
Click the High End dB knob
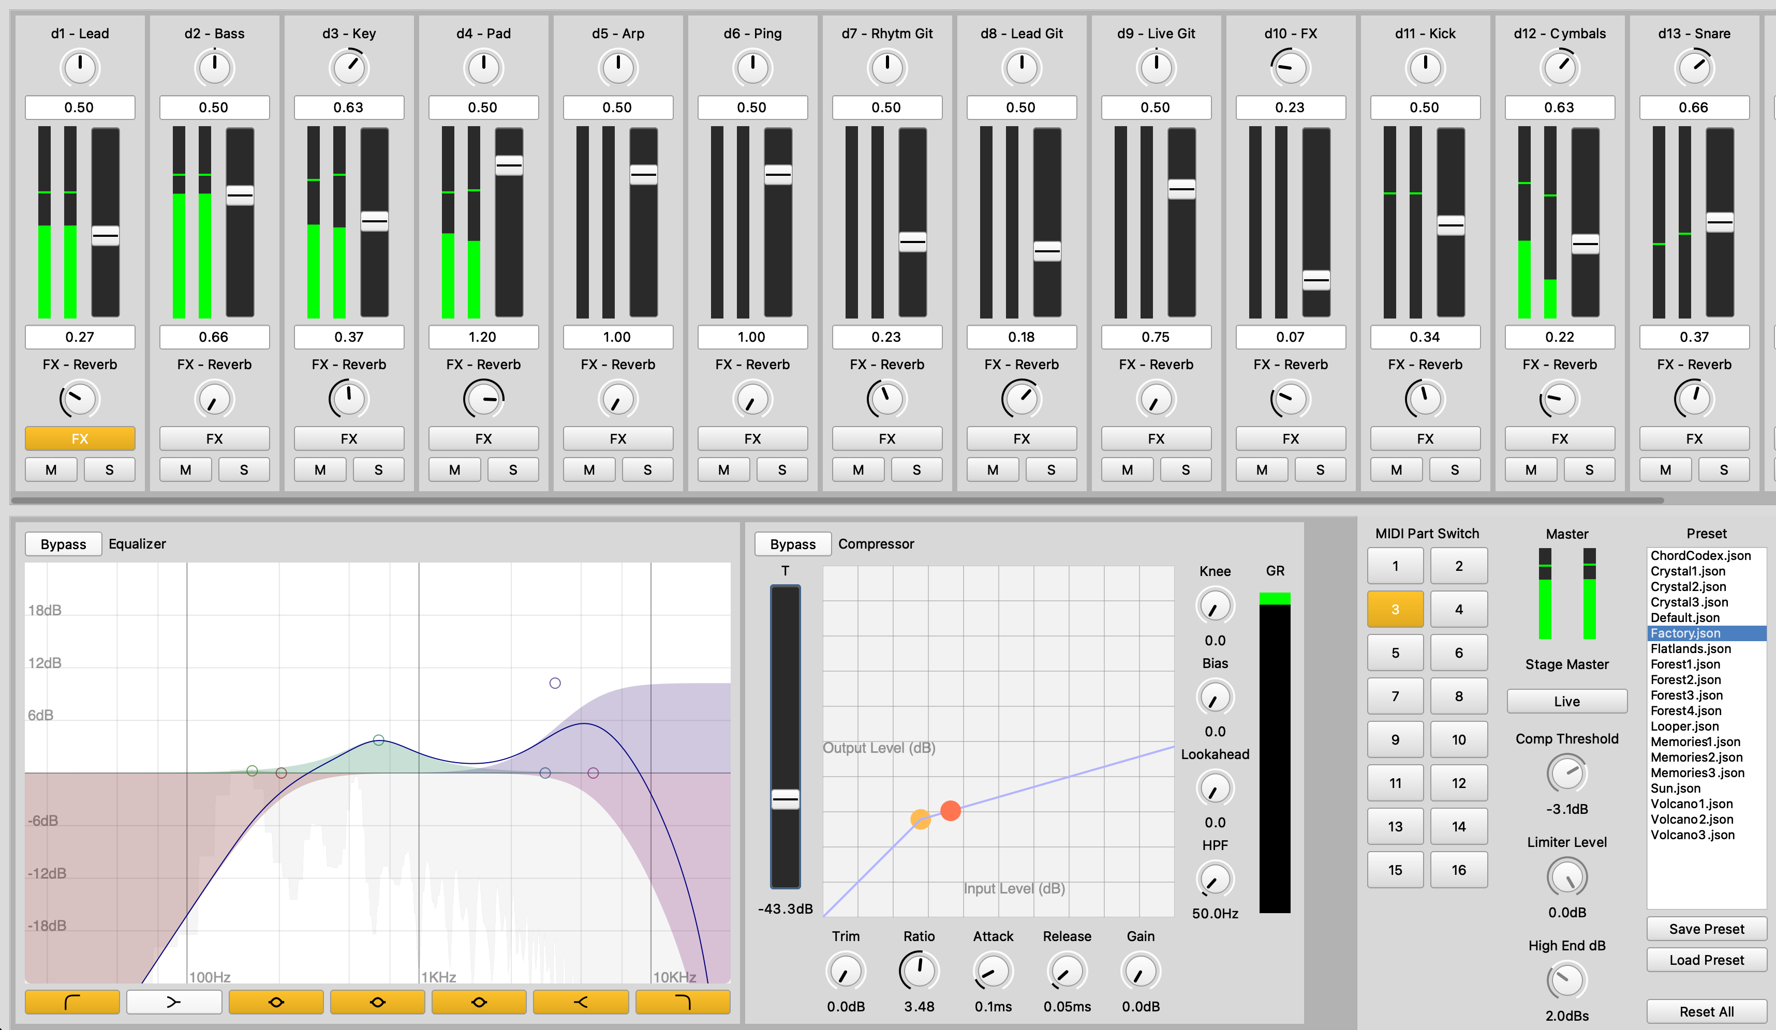pos(1567,981)
